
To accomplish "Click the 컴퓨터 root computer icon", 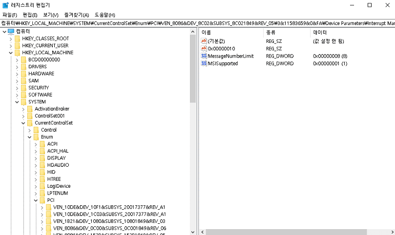I will (x=11, y=32).
